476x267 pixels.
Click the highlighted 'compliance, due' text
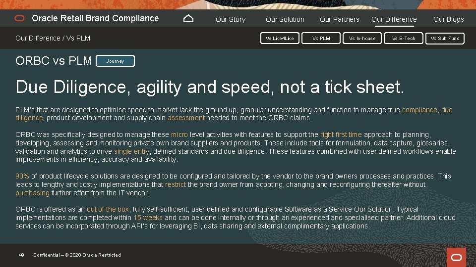coord(427,110)
